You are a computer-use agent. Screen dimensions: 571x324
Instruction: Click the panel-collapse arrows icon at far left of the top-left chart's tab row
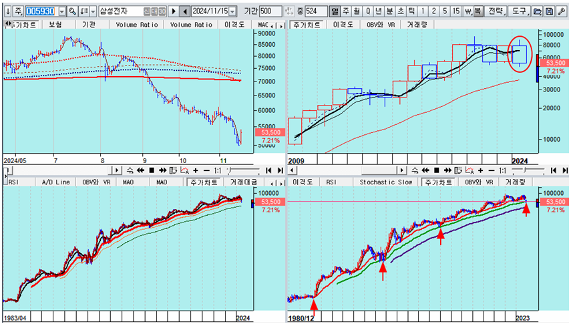(7, 25)
